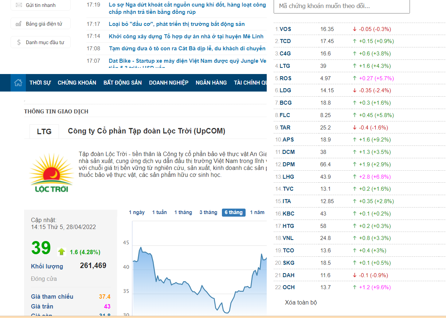The image size is (446, 318).
Task: Click the DPM price 66.4
Action: click(326, 164)
